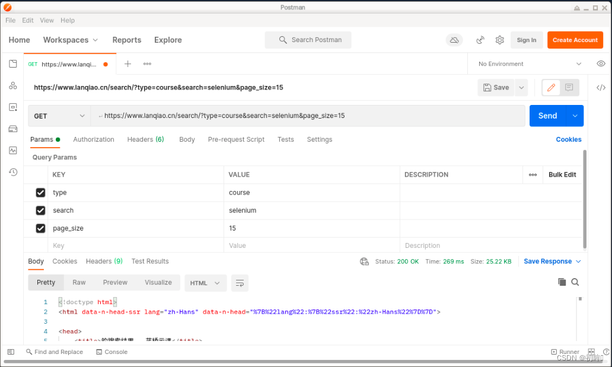Open the View menu
This screenshot has height=367, width=612.
tap(47, 20)
